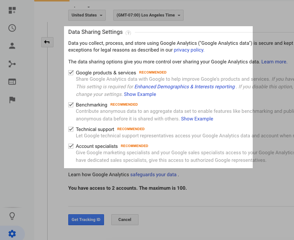Click the Cancel button
Viewport: 294px width, 240px height.
click(125, 220)
